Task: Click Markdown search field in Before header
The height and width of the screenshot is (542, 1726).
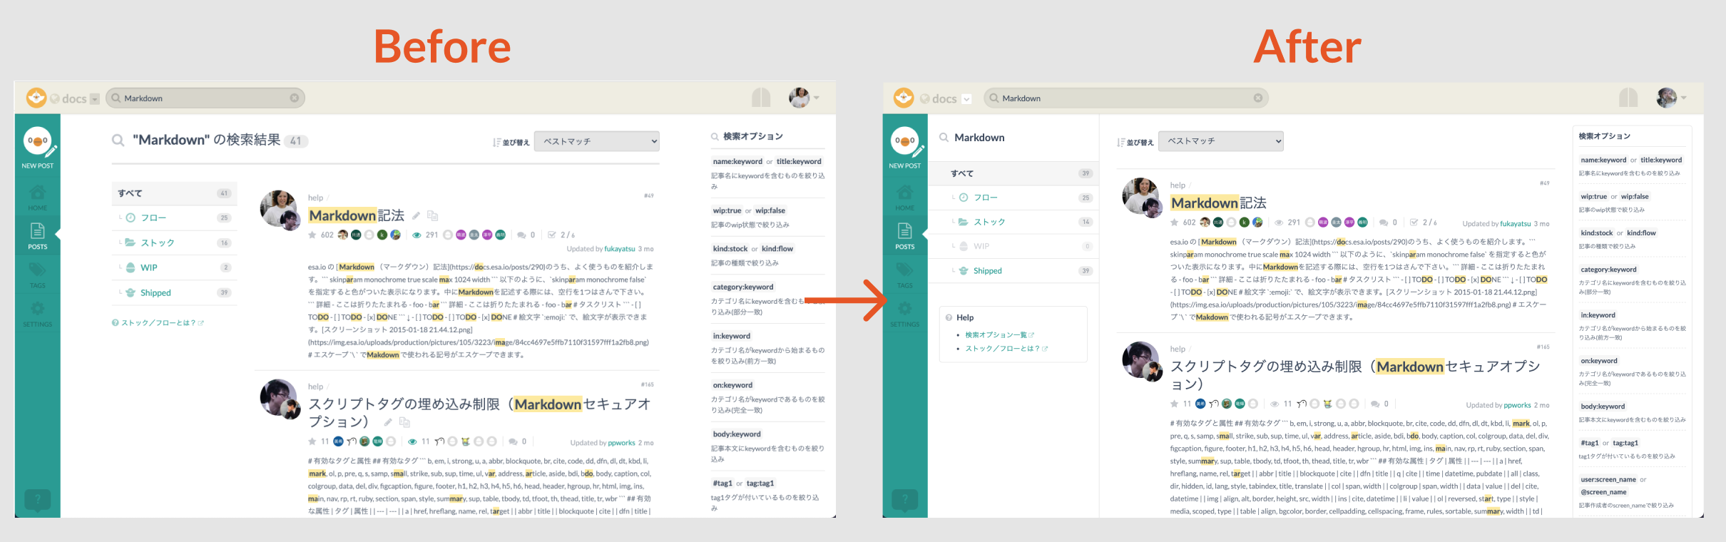Action: coord(205,98)
